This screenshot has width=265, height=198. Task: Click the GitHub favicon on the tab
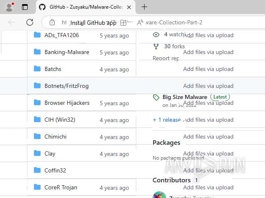[x=42, y=7]
